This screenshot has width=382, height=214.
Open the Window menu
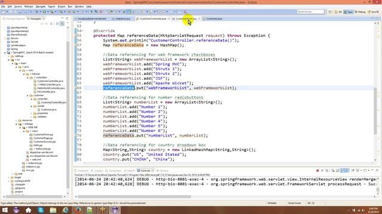coord(79,7)
